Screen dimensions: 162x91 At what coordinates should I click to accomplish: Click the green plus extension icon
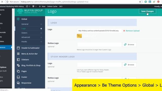pyautogui.click(x=146, y=2)
